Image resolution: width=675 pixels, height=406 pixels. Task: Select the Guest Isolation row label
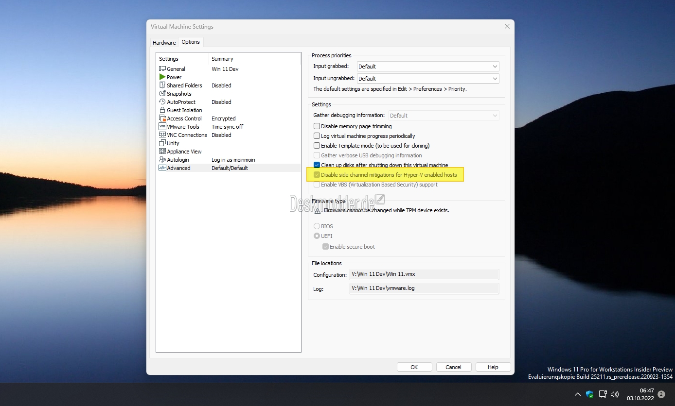point(184,110)
